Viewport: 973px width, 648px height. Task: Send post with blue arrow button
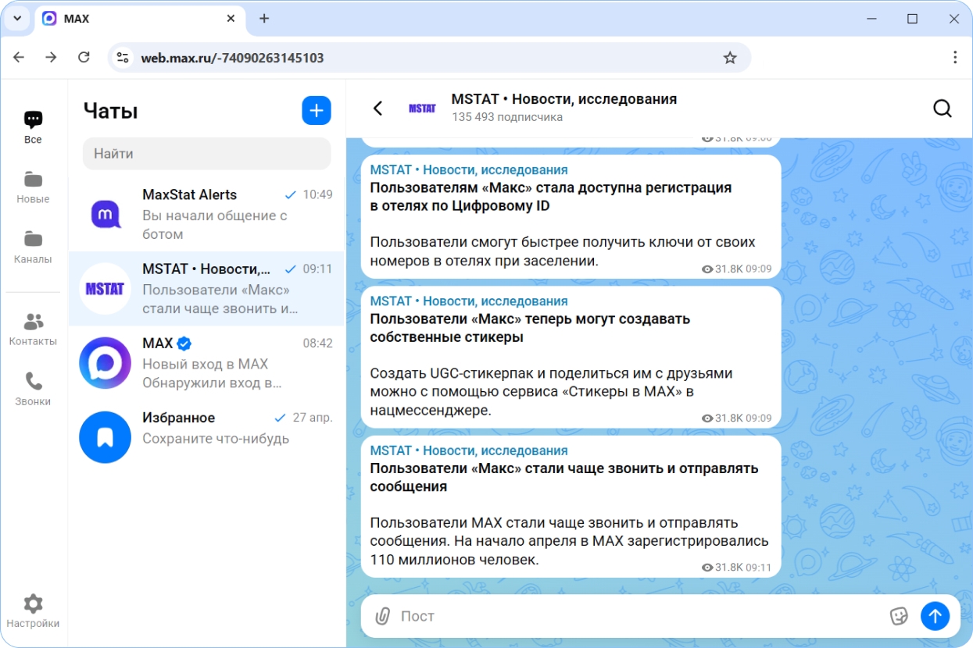935,616
